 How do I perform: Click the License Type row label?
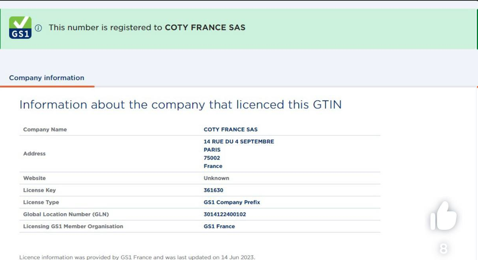[x=41, y=202]
